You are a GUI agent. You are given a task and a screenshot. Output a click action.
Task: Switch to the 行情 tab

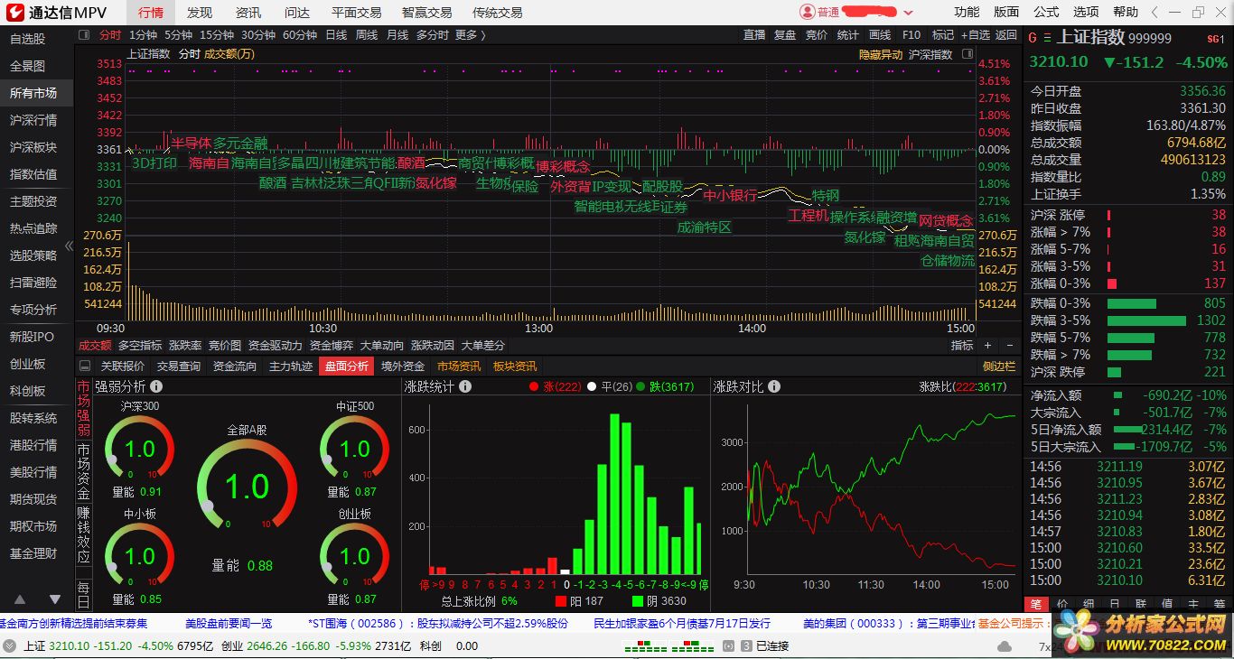(151, 12)
